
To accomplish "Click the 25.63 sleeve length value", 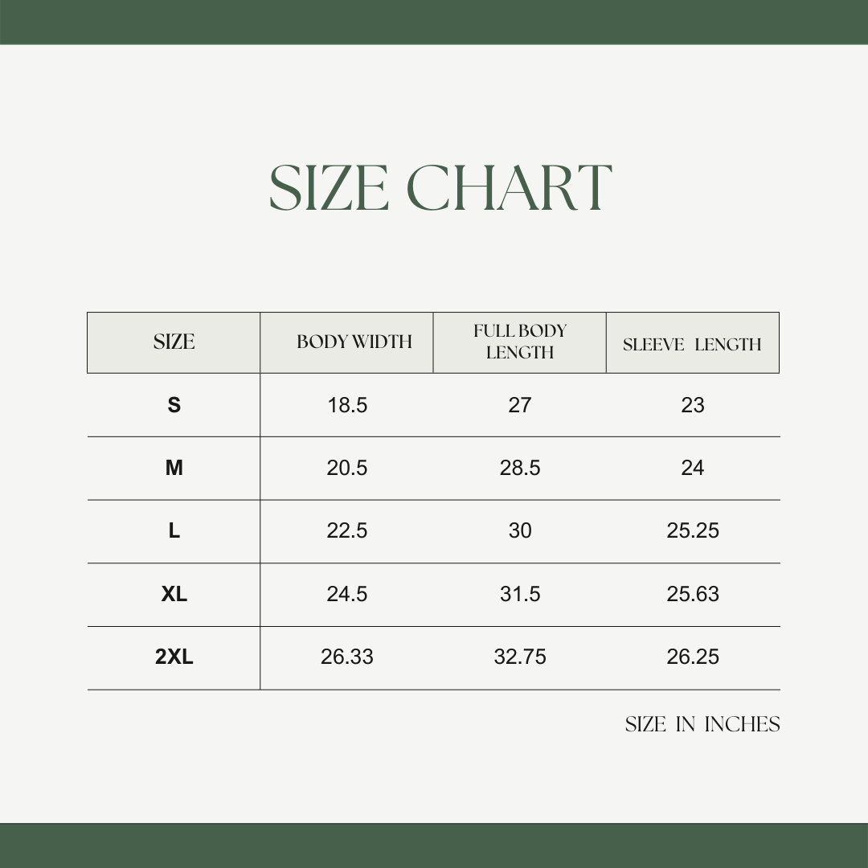I will pos(693,595).
